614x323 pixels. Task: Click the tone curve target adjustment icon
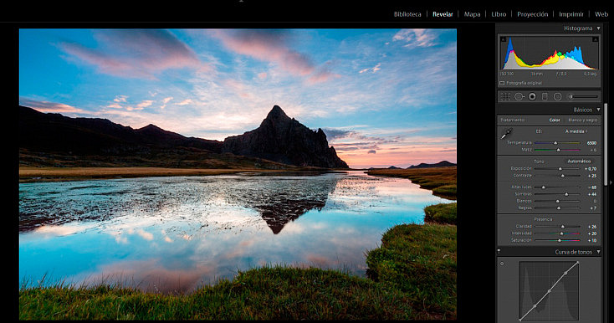pos(502,264)
